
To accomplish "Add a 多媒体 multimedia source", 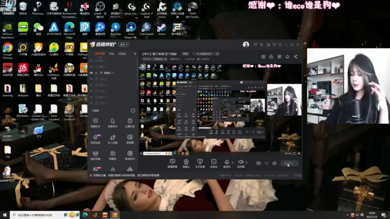I will (214, 164).
